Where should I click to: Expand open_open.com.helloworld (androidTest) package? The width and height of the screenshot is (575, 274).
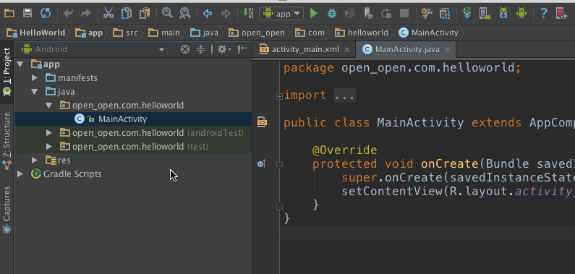tap(48, 133)
